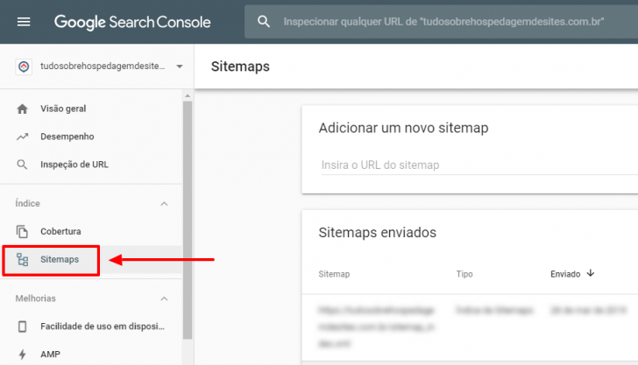Click the down arrow sort icon next to Enviado
This screenshot has height=365, width=638.
(591, 273)
